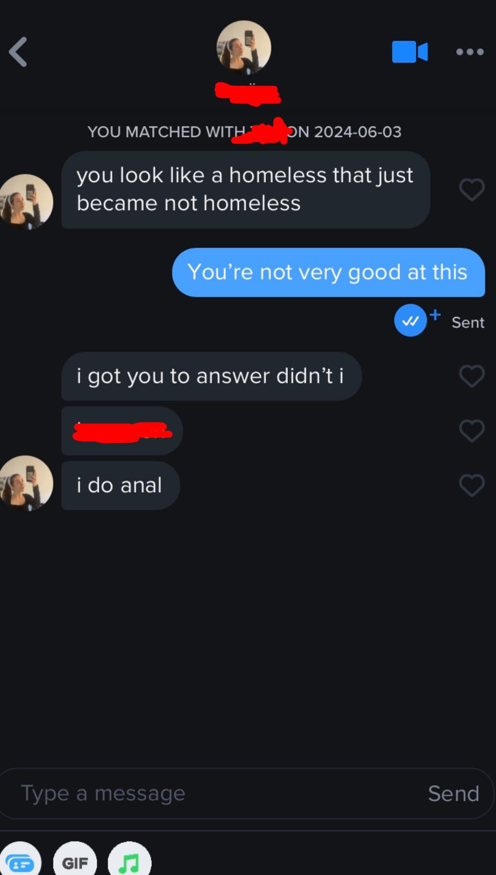The width and height of the screenshot is (496, 875).
Task: Tap the "You're not very good at this" bubble
Action: 328,272
